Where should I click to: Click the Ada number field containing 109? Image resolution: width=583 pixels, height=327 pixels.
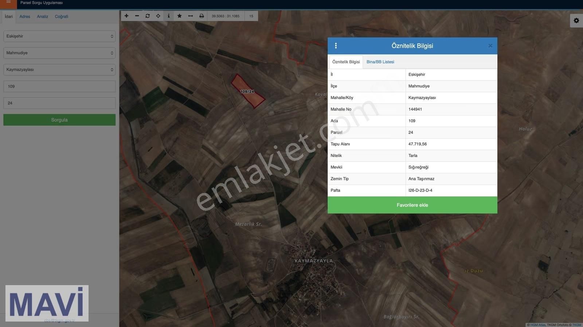click(59, 87)
